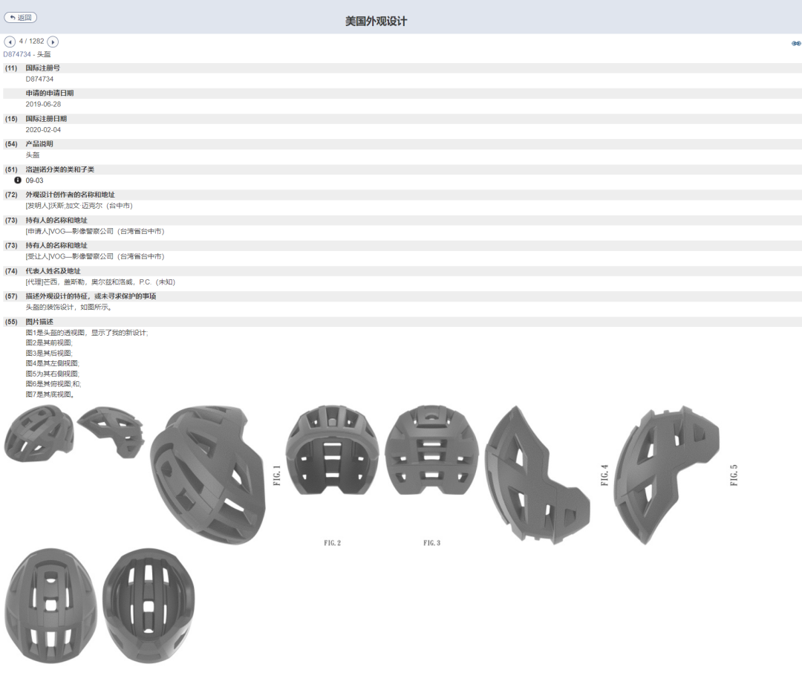This screenshot has width=802, height=673.
Task: Select product description value 头盔
Action: pyautogui.click(x=32, y=155)
